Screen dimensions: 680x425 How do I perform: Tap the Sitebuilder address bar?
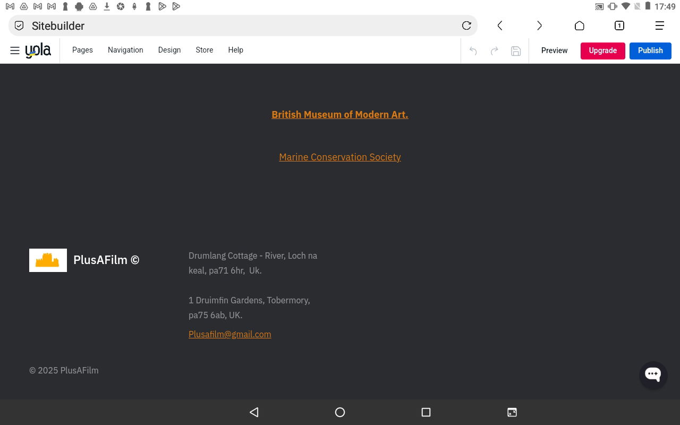243,25
